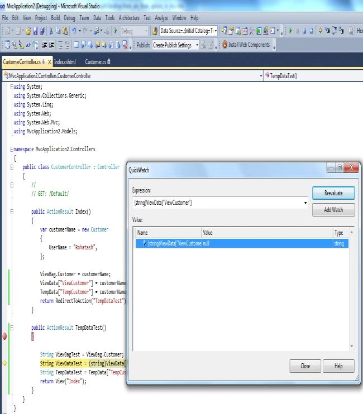Collapse the Index() method block
Screen dimensions: 363x414
tap(12, 211)
